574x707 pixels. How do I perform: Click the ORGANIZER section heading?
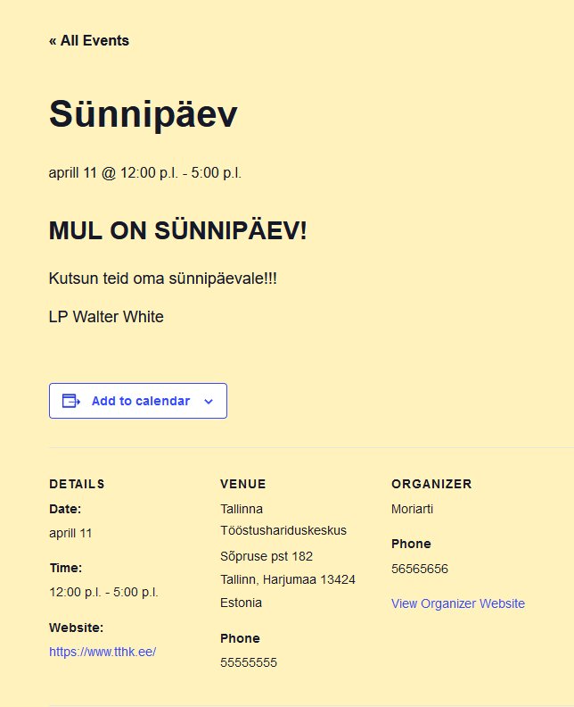coord(431,484)
